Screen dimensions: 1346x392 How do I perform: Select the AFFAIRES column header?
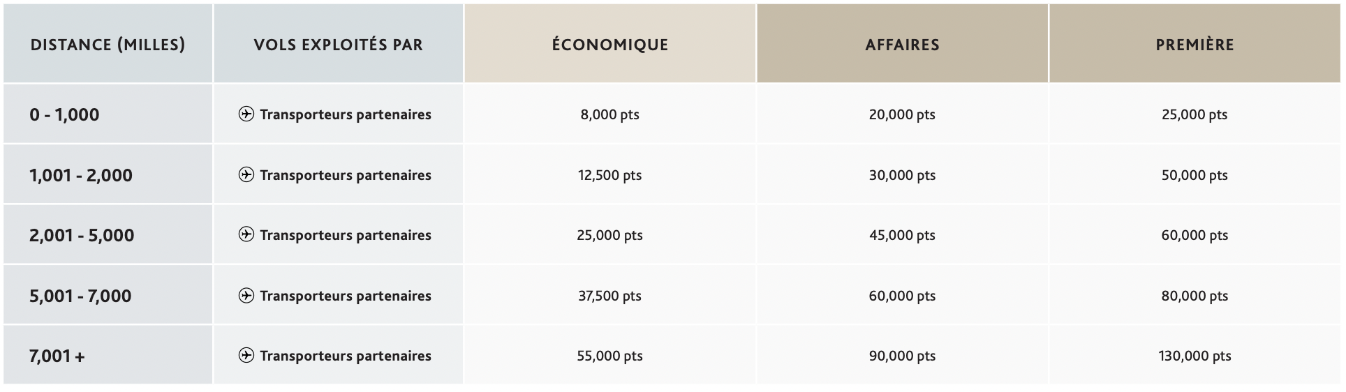[902, 44]
